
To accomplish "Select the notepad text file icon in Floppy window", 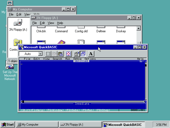I will click(81, 42).
